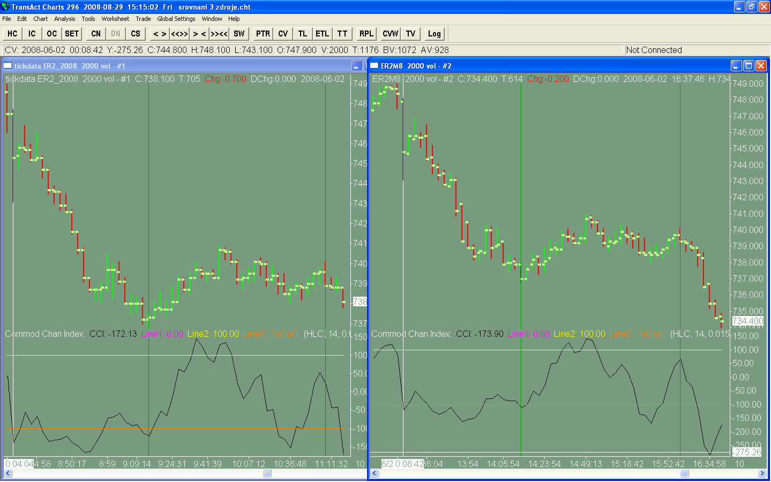Open the Global Settings menu
The image size is (771, 482).
(176, 19)
